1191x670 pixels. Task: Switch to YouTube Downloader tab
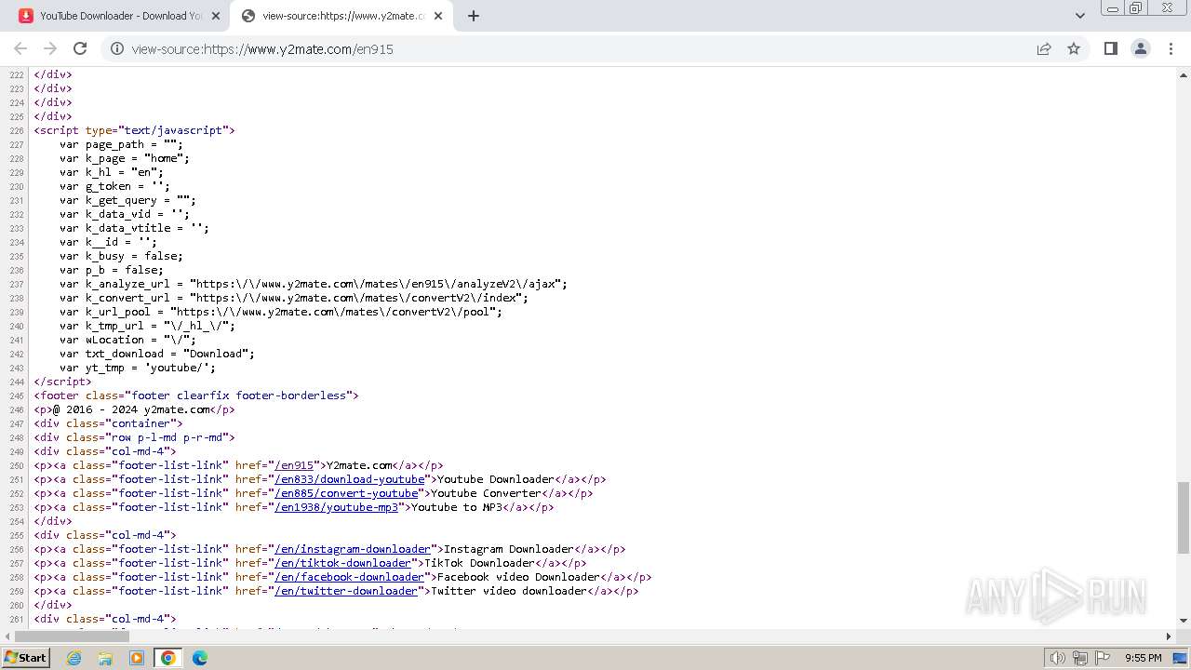pyautogui.click(x=119, y=16)
